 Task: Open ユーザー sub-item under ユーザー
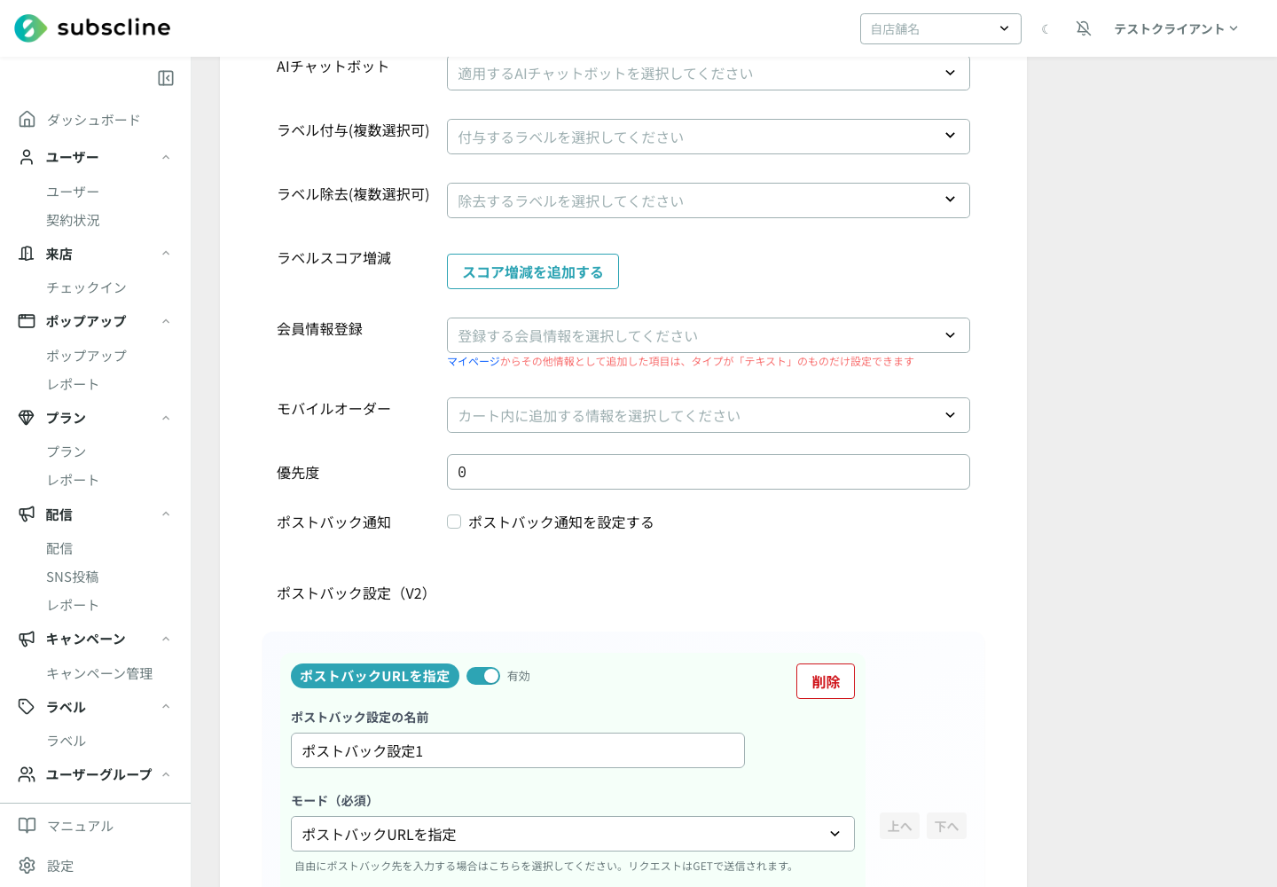click(73, 192)
